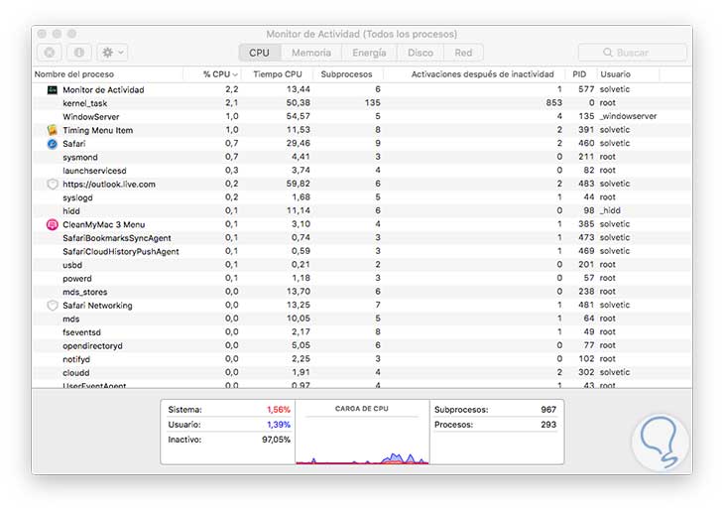
Task: Sort by Nombre del proceso column
Action: click(x=108, y=74)
